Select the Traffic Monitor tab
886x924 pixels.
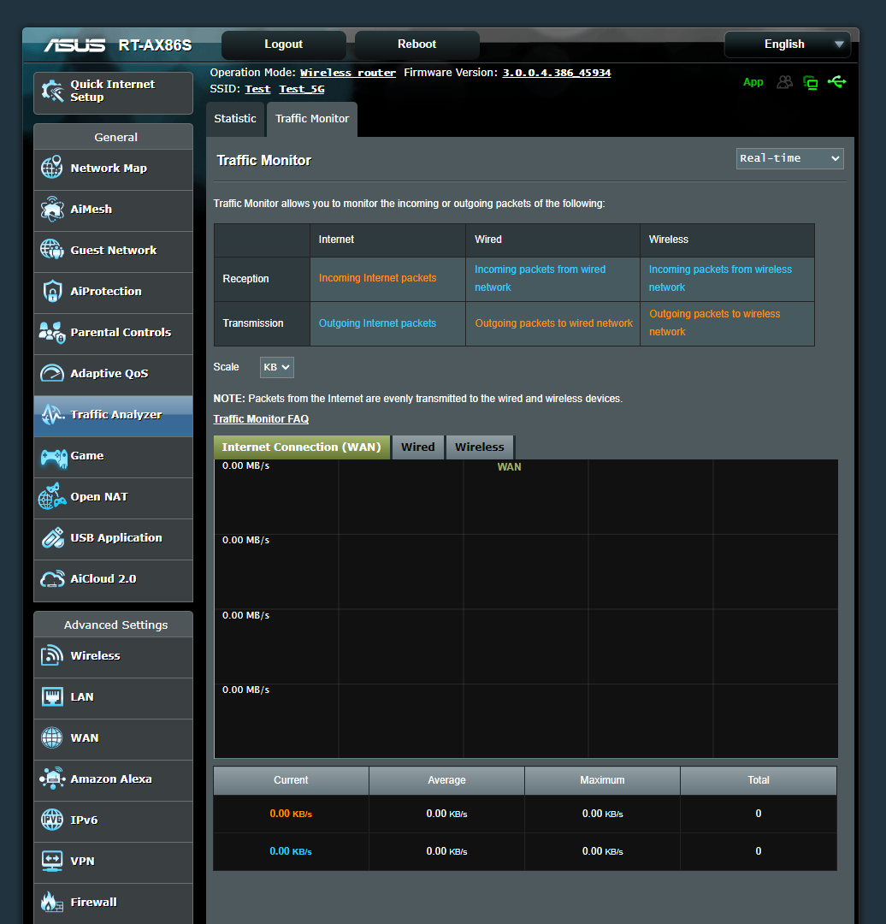pyautogui.click(x=311, y=119)
